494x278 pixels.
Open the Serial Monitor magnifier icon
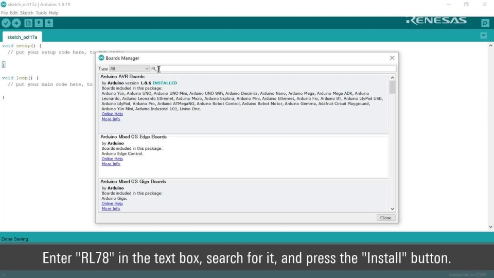485,23
